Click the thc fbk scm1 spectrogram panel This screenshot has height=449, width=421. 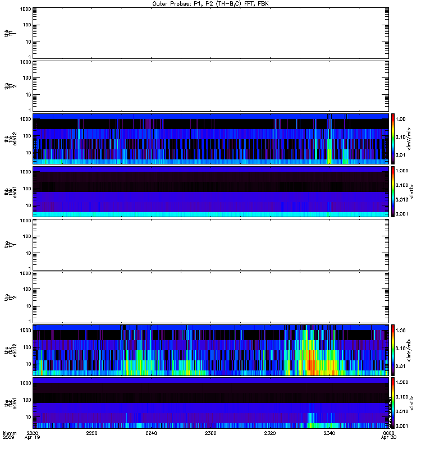tap(210, 403)
